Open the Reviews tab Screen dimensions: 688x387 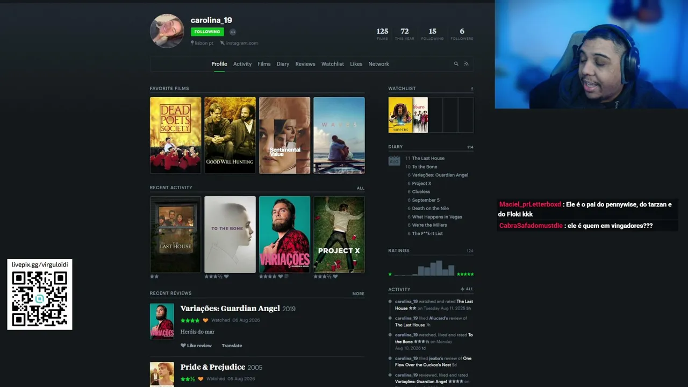305,64
